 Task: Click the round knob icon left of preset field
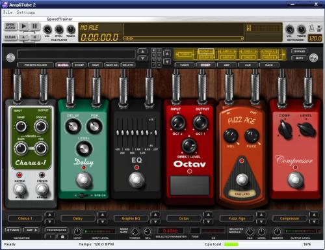(x=10, y=58)
